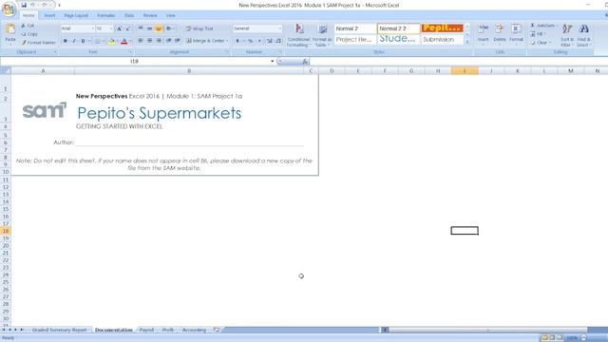The width and height of the screenshot is (608, 342).
Task: Open Find & Select menu
Action: [x=583, y=35]
